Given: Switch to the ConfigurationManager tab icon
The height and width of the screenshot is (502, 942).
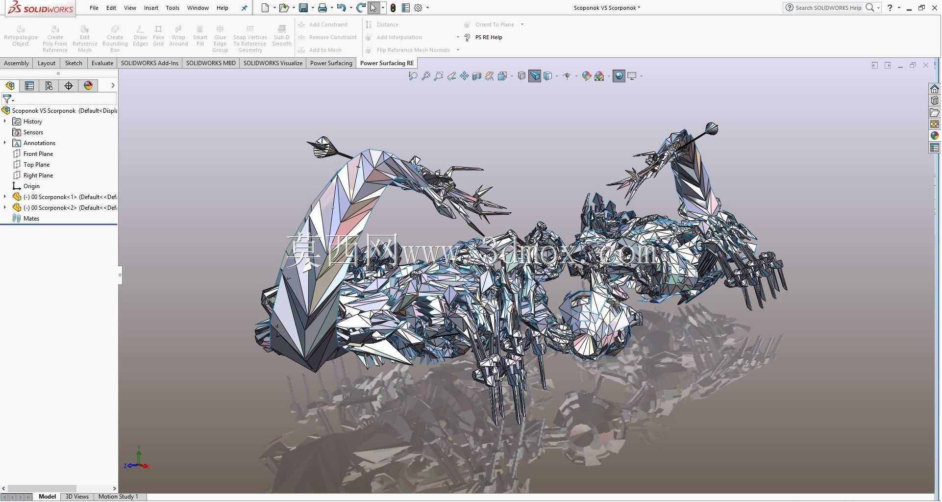Looking at the screenshot, I should pos(49,86).
